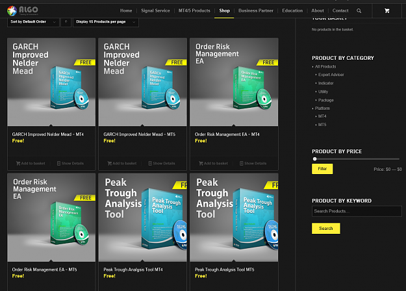Click 'GARCH Improved Nelder Mead – MT4' title

click(x=48, y=134)
